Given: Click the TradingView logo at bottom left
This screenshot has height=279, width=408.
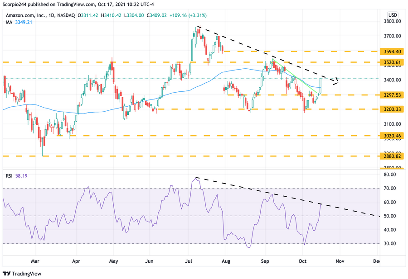Looking at the screenshot, I should pos(22,274).
